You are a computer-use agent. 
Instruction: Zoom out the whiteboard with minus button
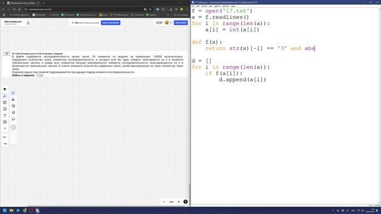164,202
